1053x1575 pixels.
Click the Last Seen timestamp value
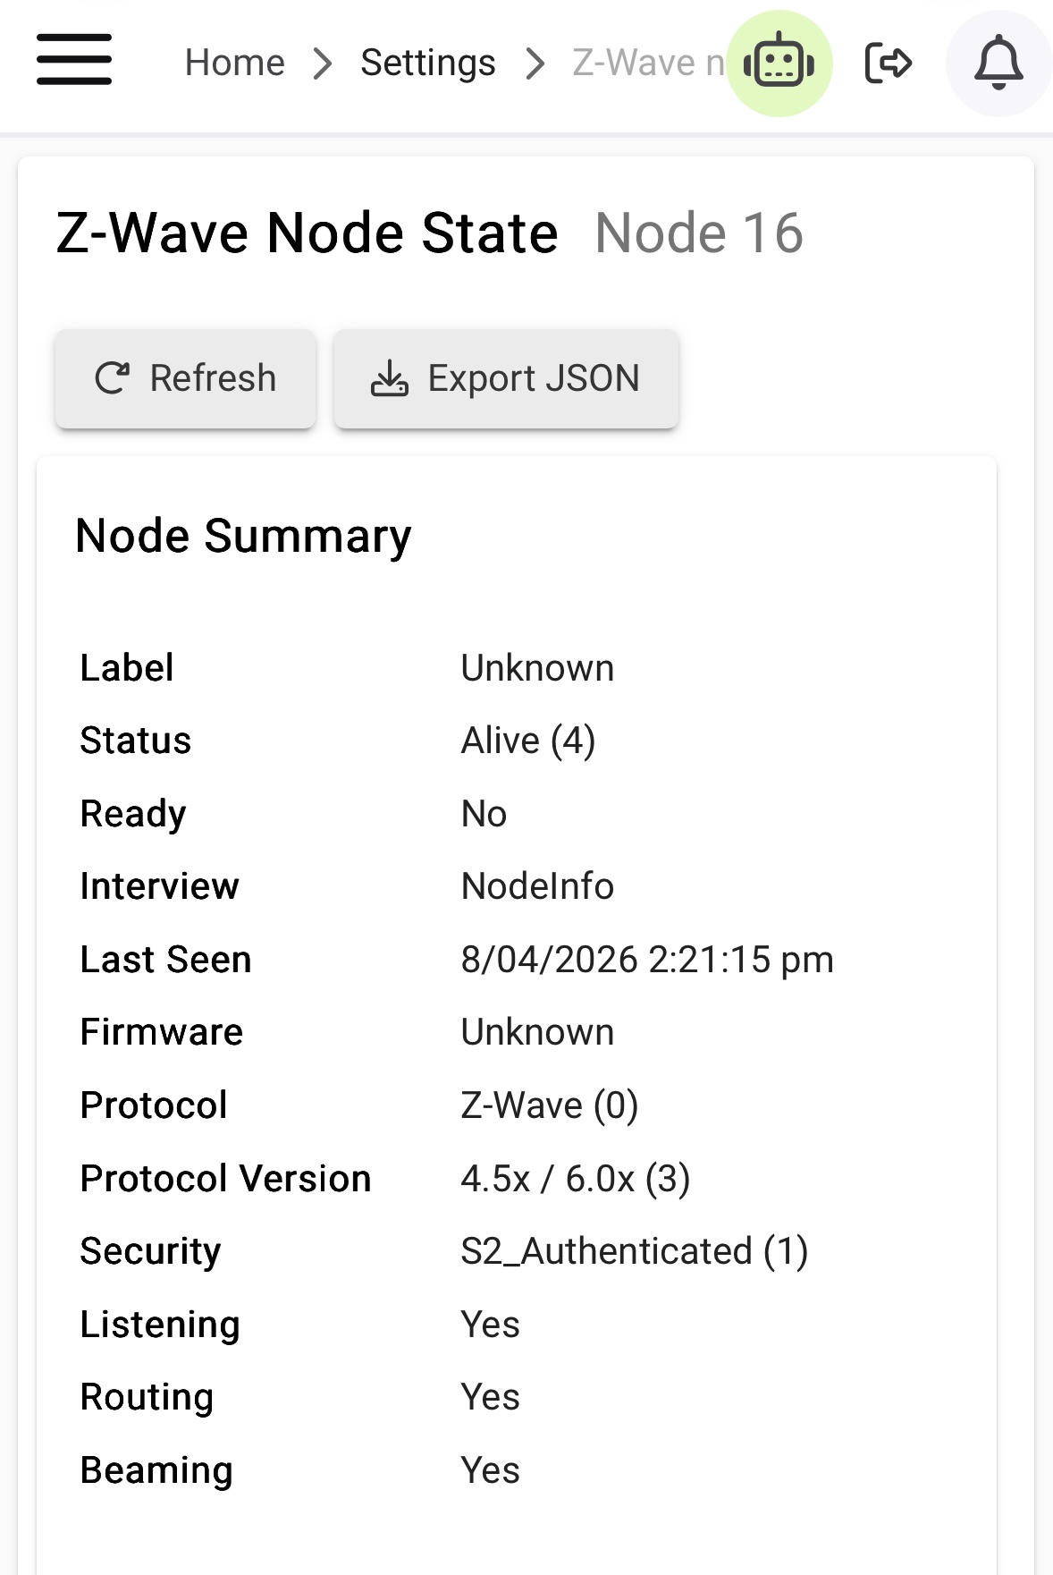tap(647, 960)
